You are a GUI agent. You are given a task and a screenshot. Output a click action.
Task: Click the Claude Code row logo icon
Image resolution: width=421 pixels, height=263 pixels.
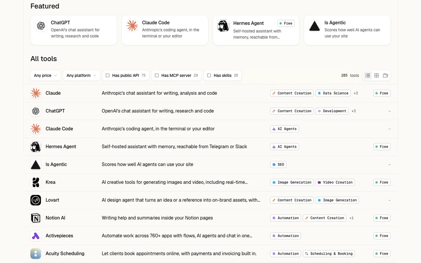[35, 129]
